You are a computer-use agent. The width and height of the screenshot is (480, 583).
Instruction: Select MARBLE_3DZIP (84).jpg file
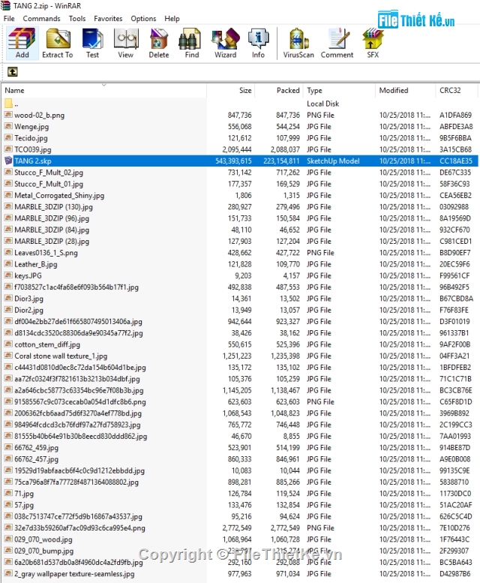(x=52, y=230)
